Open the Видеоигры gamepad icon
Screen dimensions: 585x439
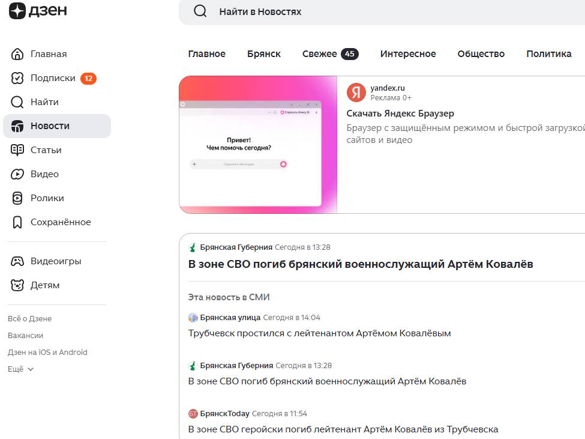coord(17,261)
